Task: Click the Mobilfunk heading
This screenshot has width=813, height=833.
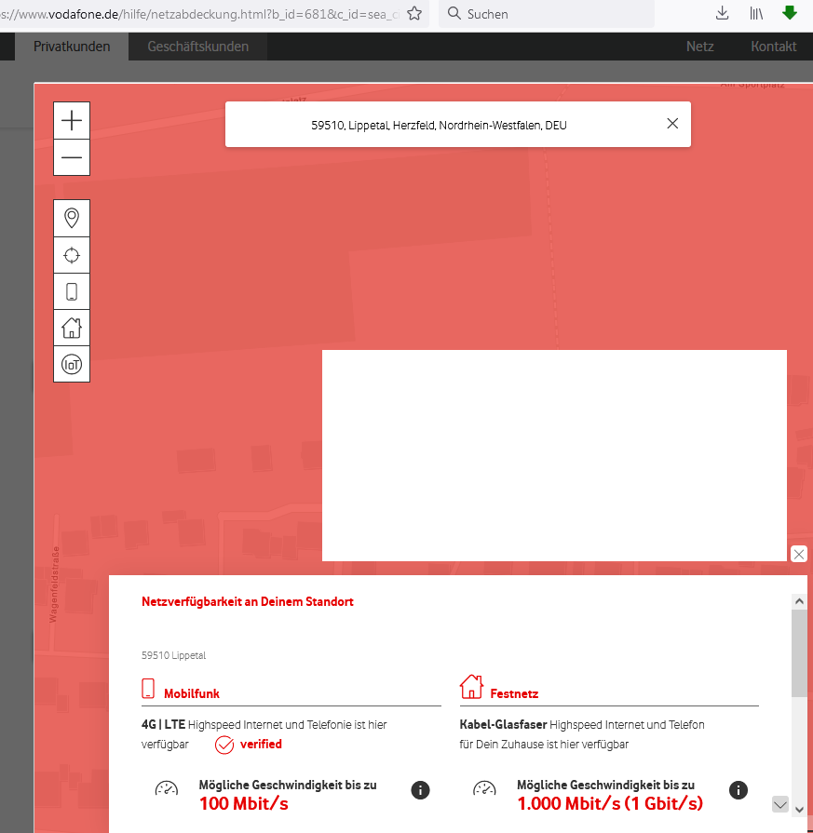Action: [x=192, y=693]
